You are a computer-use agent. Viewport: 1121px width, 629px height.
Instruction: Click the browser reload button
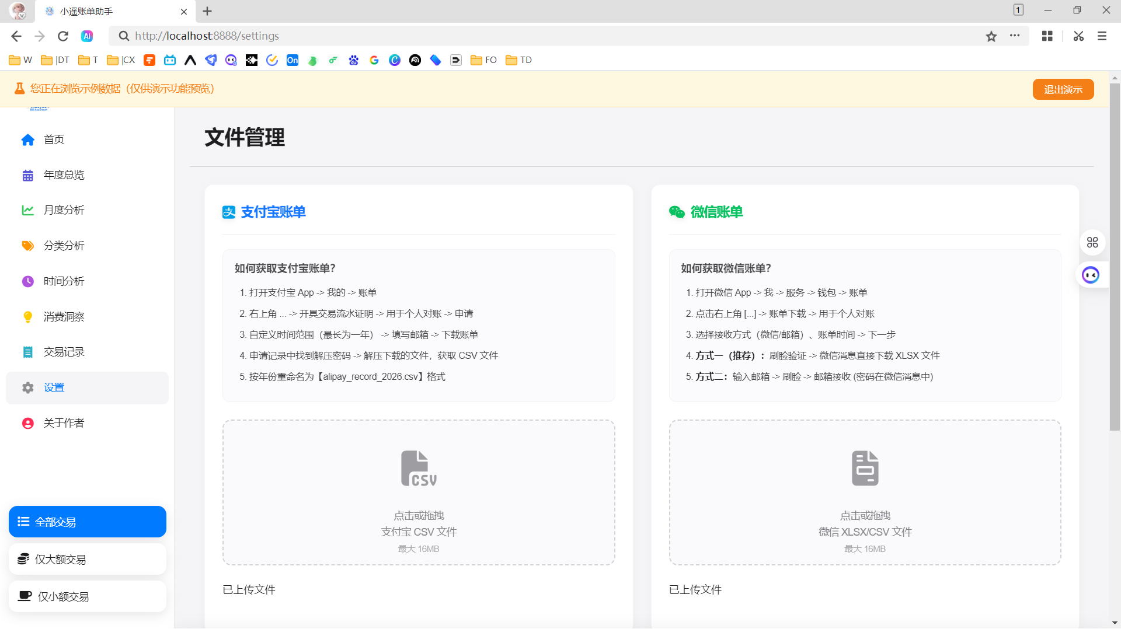click(63, 36)
